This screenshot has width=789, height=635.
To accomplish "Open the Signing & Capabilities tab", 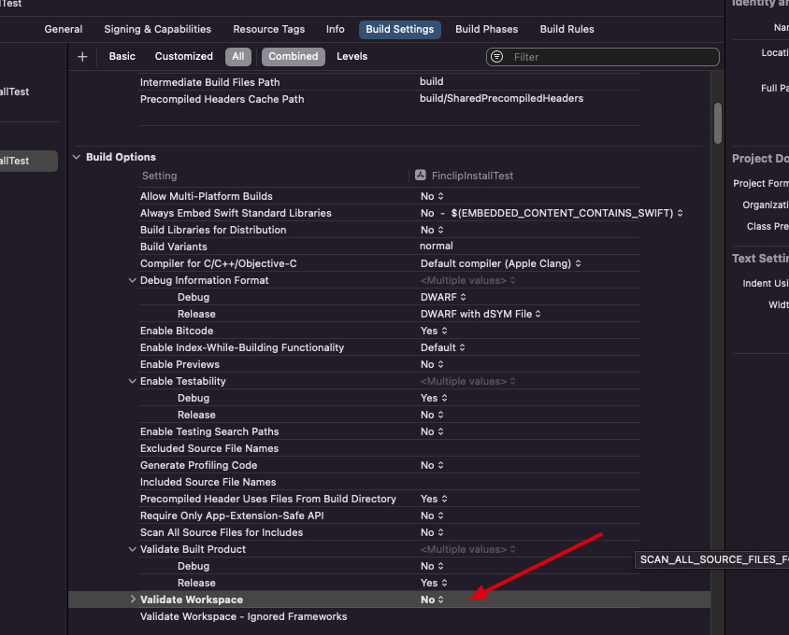I will click(157, 29).
